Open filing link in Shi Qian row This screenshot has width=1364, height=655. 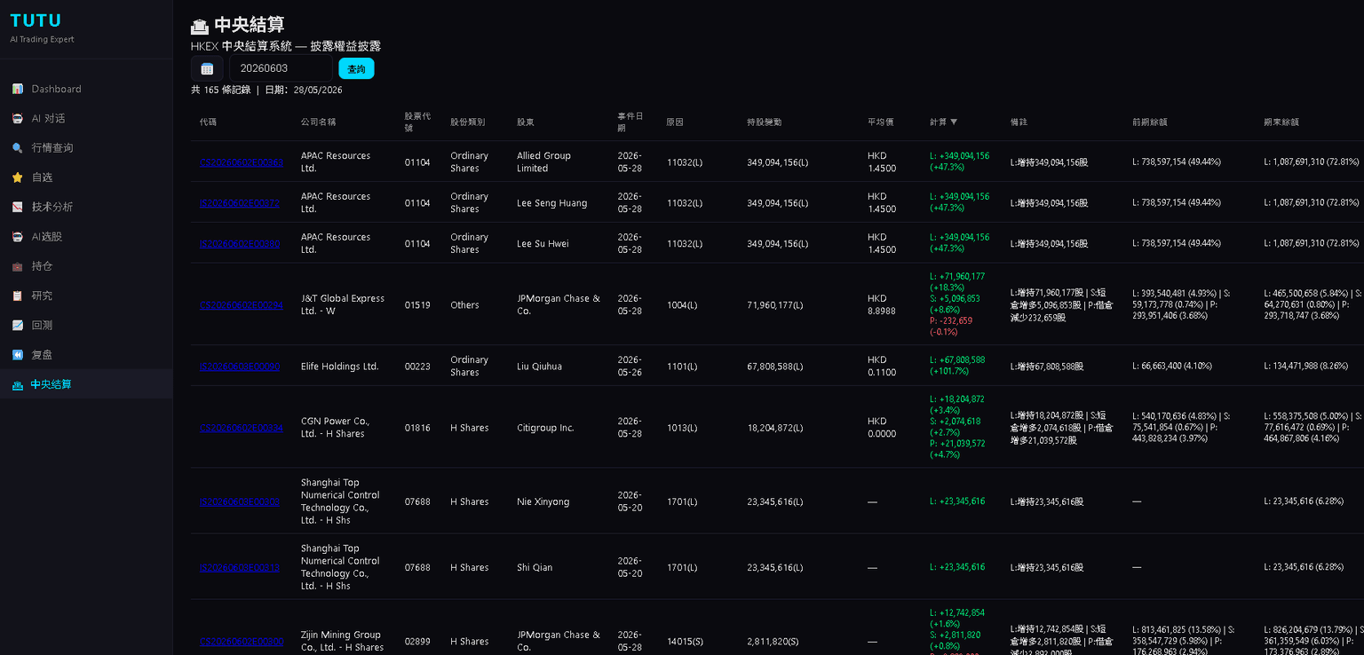coord(239,567)
